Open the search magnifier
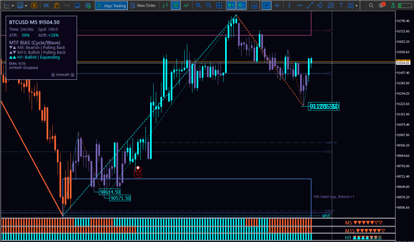The height and width of the screenshot is (242, 414). coord(371,5)
